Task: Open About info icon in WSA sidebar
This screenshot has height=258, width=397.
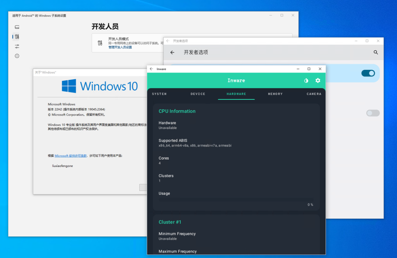Action: point(17,56)
